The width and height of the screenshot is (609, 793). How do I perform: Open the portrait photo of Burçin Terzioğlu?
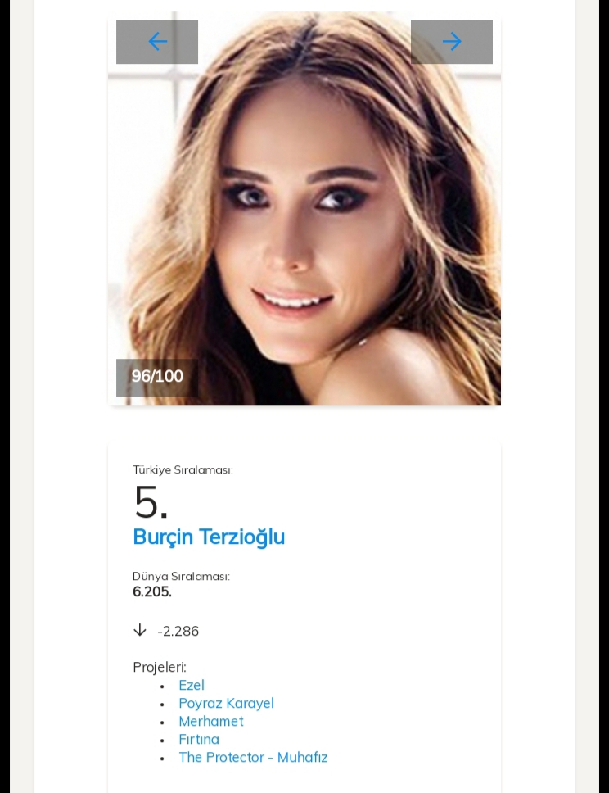point(304,208)
